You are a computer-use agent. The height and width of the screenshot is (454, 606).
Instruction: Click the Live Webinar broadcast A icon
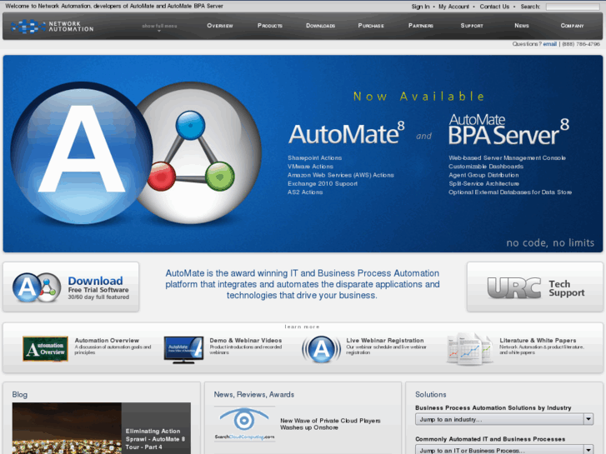[321, 349]
